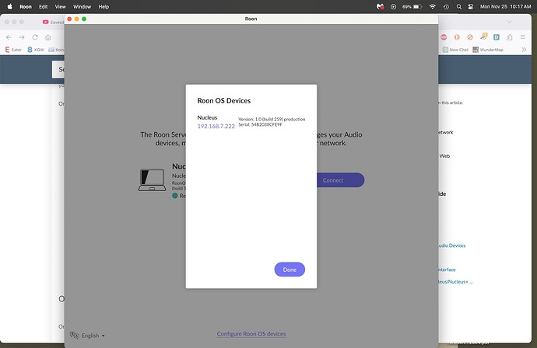Screen dimensions: 537x348
Task: Click the dimmed Connect button in Roon
Action: 340,180
